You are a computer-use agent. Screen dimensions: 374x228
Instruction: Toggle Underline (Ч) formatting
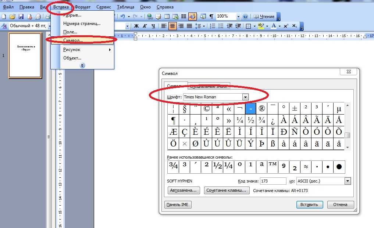(x=153, y=26)
